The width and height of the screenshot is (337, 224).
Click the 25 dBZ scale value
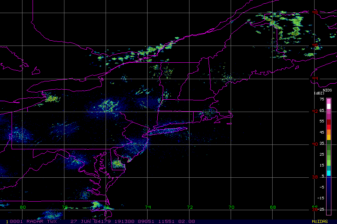[322, 154]
